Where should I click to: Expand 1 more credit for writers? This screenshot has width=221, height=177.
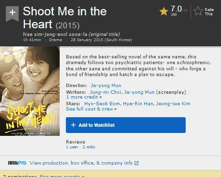[x=84, y=97]
